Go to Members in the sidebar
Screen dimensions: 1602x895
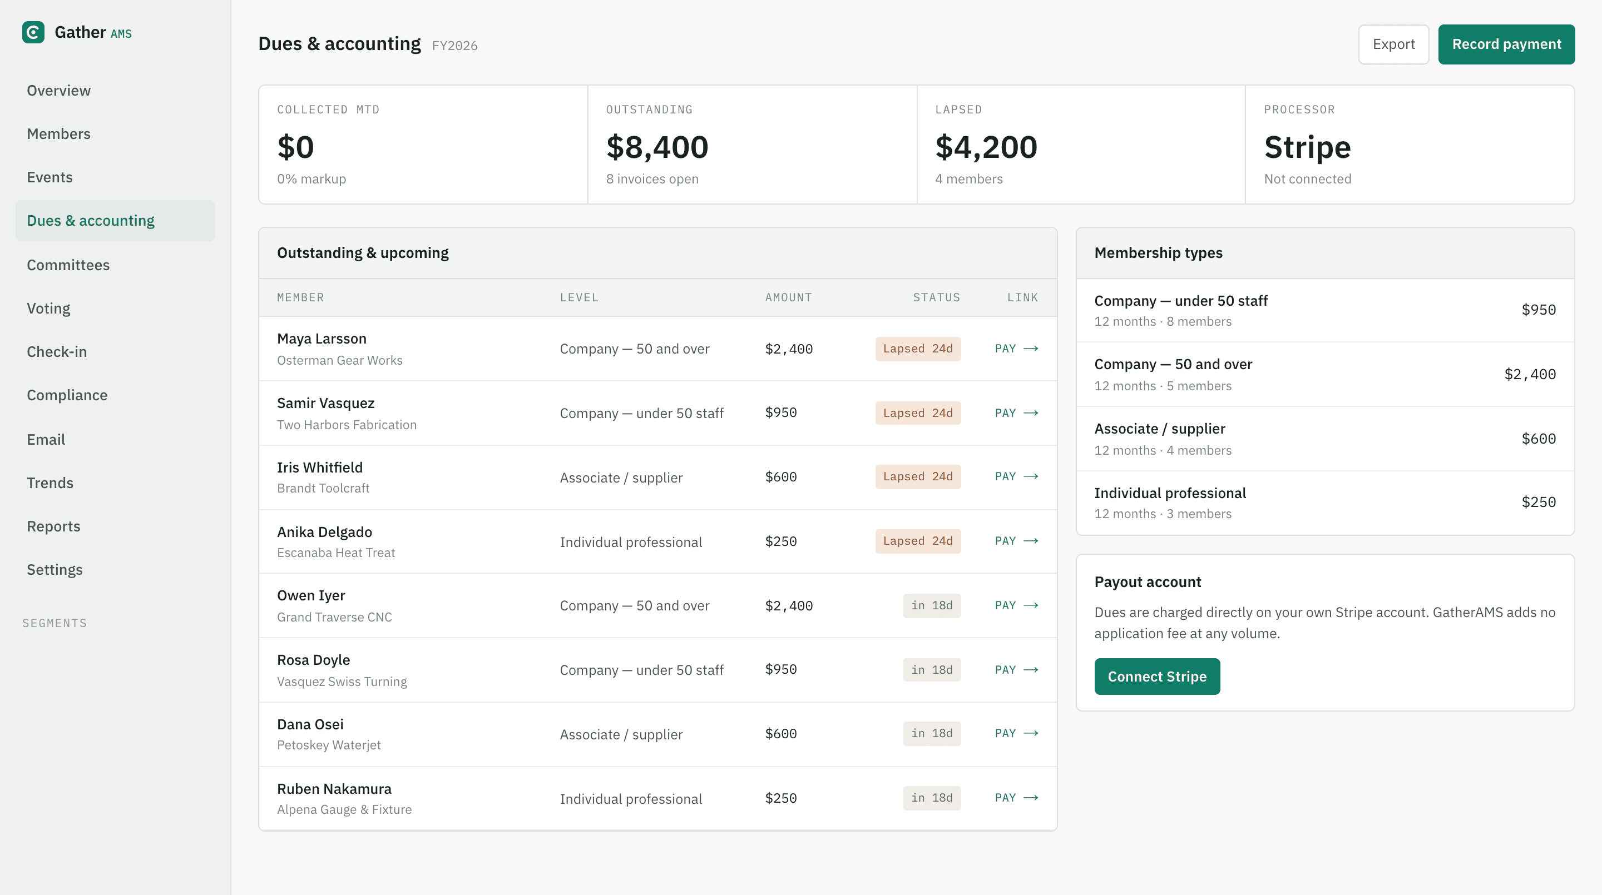115,133
